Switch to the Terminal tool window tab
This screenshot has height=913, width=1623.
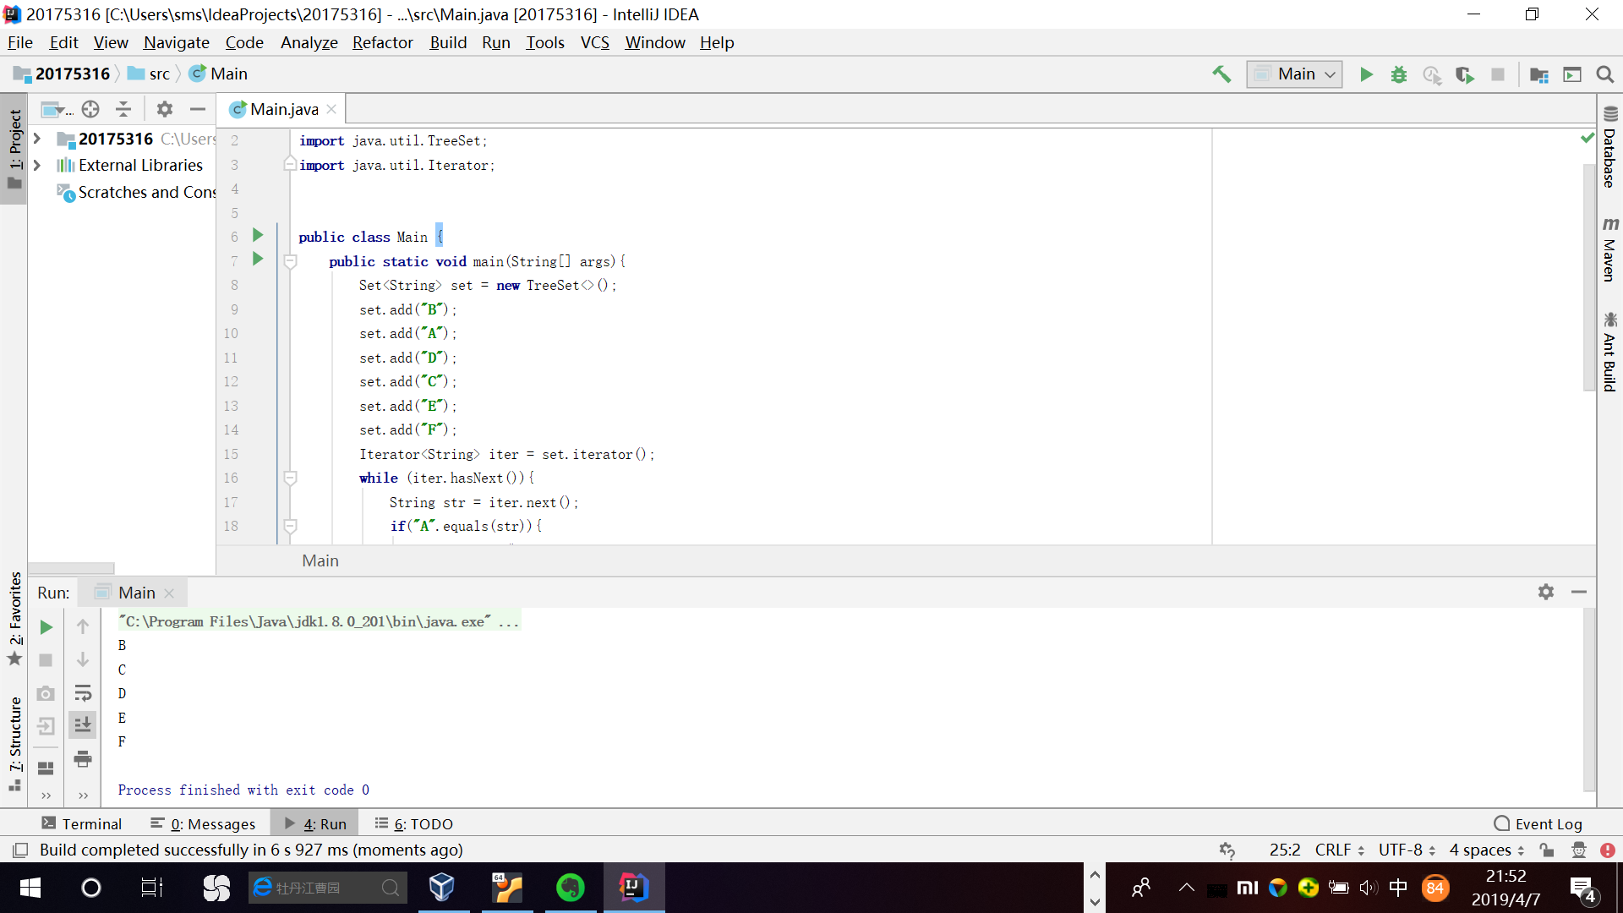pyautogui.click(x=82, y=823)
